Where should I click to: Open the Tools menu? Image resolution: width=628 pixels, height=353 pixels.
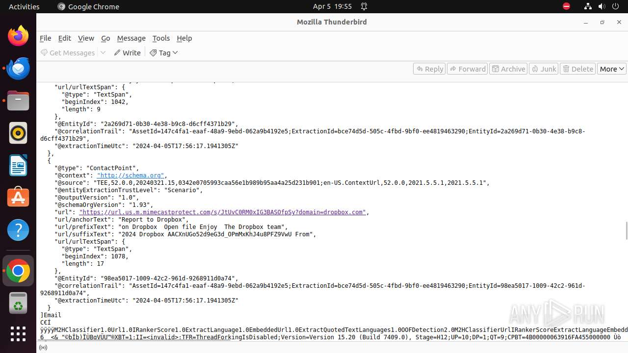[x=161, y=38]
